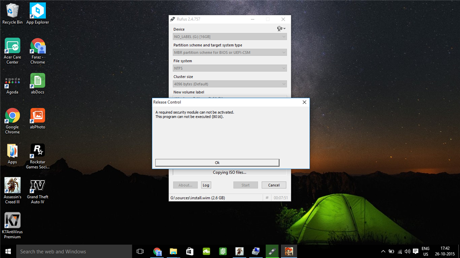The image size is (460, 258).
Task: Open the Wi-Fi network tray icon
Action: point(399,251)
